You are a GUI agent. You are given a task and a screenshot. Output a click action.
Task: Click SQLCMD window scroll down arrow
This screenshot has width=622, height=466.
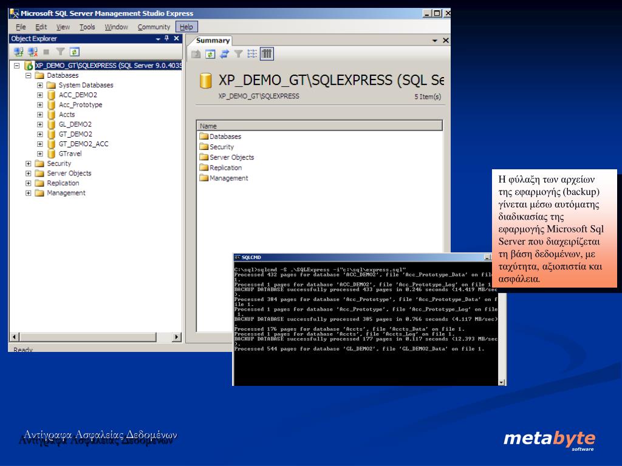click(501, 382)
